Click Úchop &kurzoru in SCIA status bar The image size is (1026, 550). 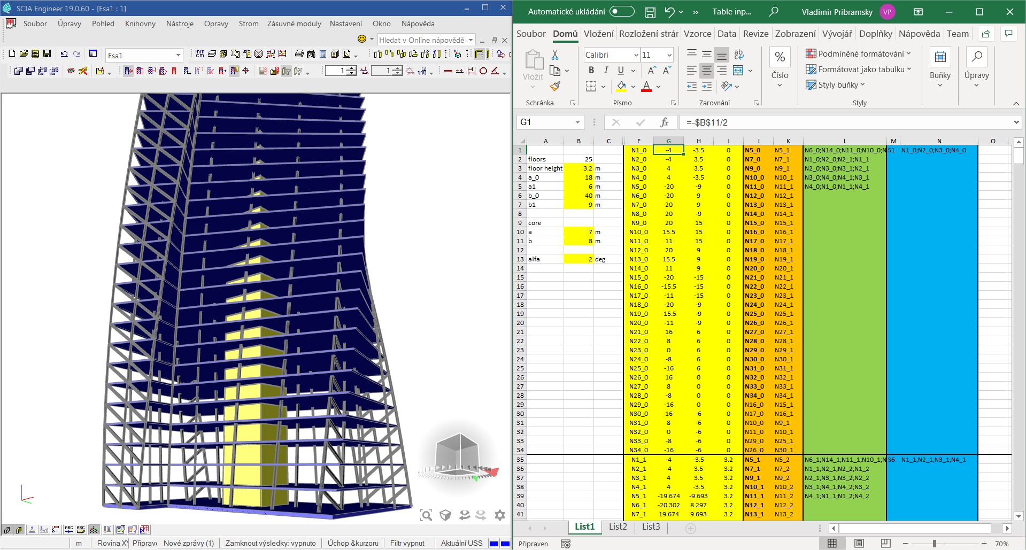pos(353,543)
